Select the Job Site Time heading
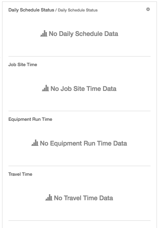Screen dimensions: 159x228 point(23,65)
